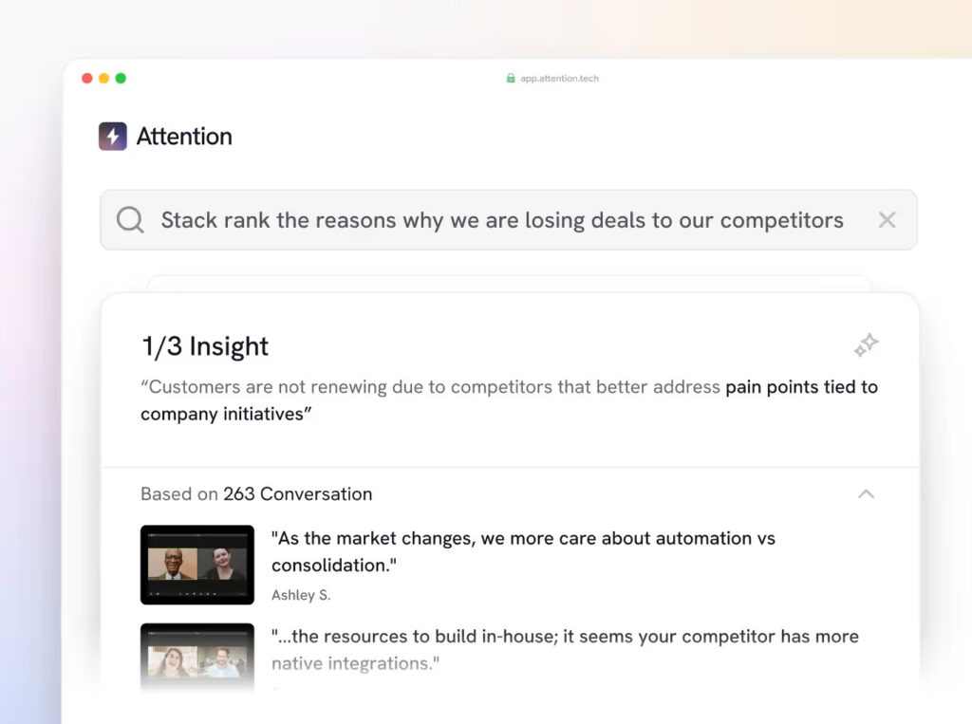Focus the "Stack rank the reasons" search field
Image resolution: width=972 pixels, height=724 pixels.
click(501, 220)
